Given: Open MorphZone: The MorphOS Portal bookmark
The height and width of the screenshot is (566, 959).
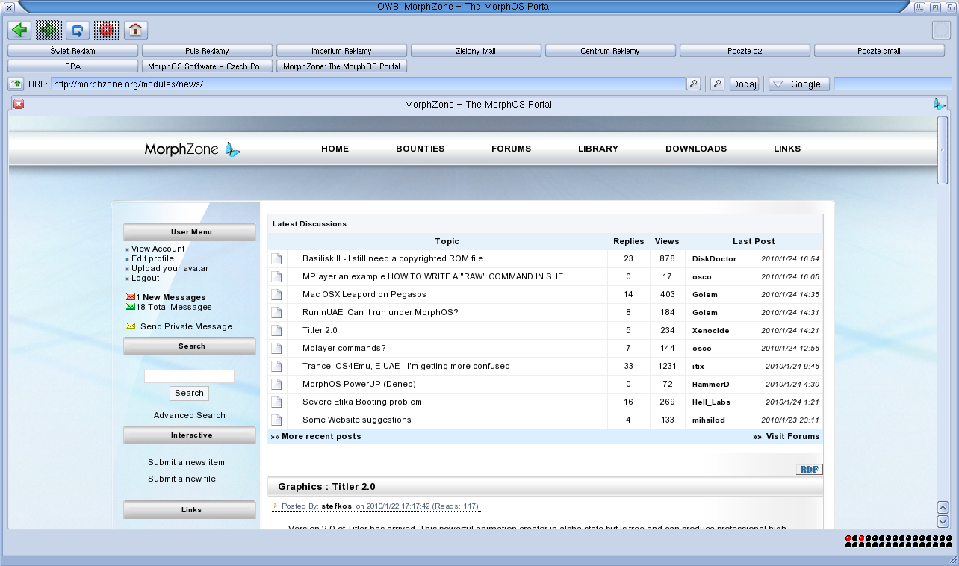Looking at the screenshot, I should point(341,66).
